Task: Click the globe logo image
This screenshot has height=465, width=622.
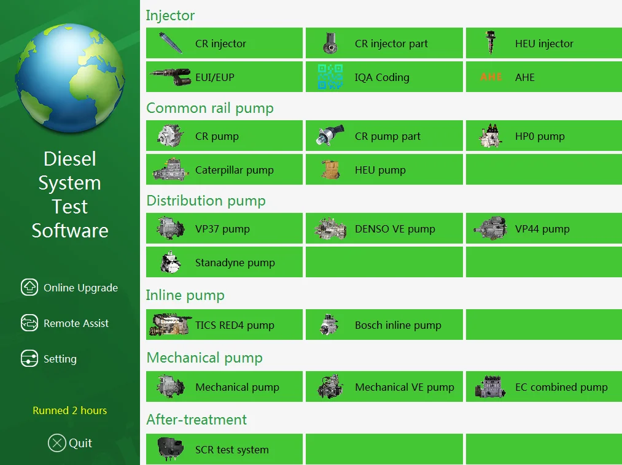Action: tap(70, 78)
